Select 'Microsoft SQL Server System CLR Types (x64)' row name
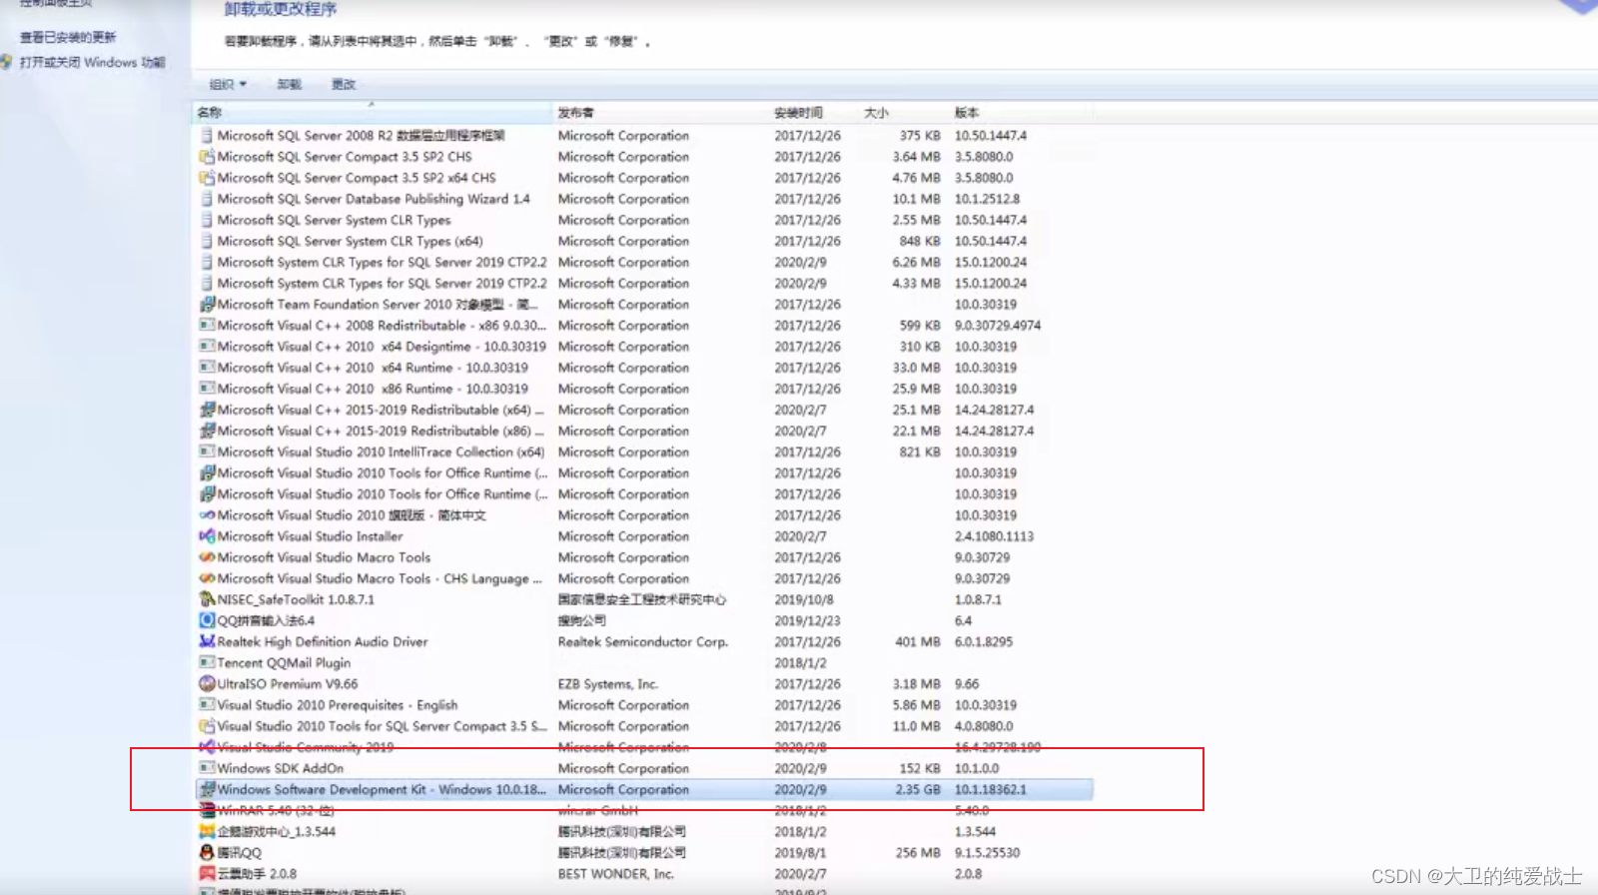1598x895 pixels. 350,242
